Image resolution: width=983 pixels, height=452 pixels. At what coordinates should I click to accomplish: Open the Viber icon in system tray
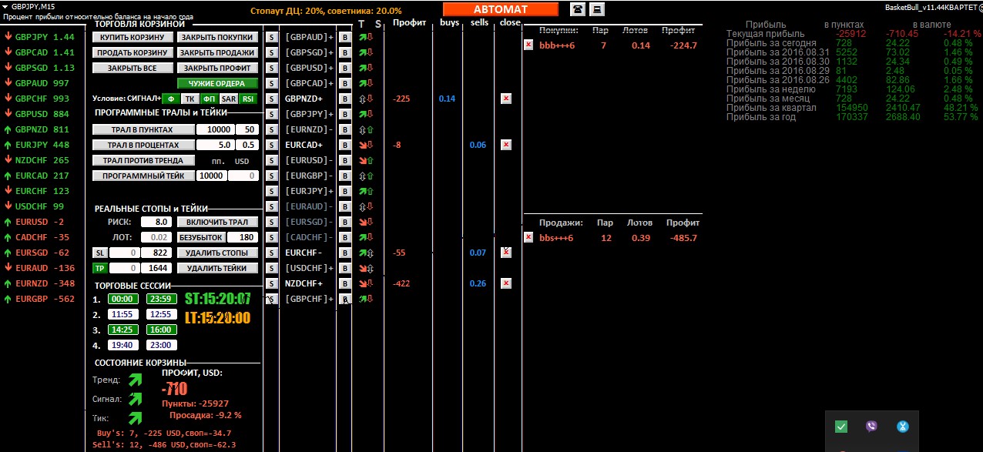(871, 427)
